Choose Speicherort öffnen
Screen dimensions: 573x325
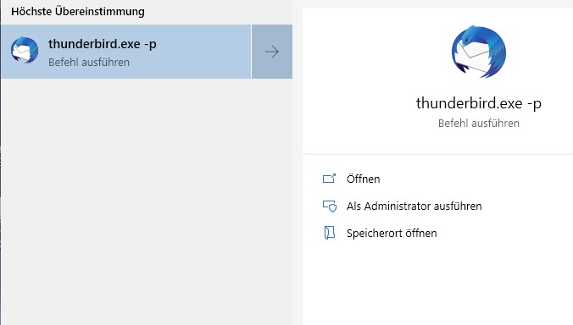(x=392, y=233)
